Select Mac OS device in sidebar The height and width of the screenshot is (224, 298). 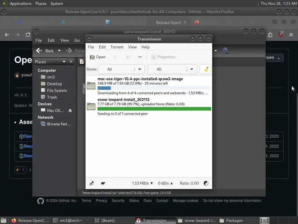coord(52,111)
